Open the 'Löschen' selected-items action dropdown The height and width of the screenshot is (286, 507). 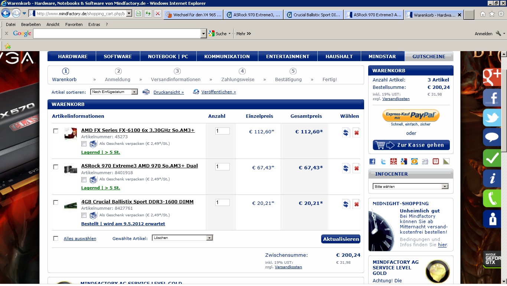[x=183, y=238]
